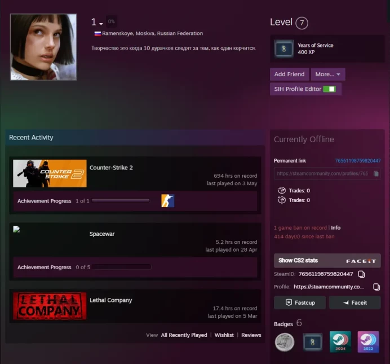
Task: Click the '414 day(s) since last ban' text
Action: (304, 236)
